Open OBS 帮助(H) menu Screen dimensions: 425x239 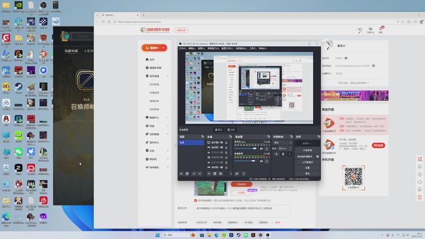(262, 48)
